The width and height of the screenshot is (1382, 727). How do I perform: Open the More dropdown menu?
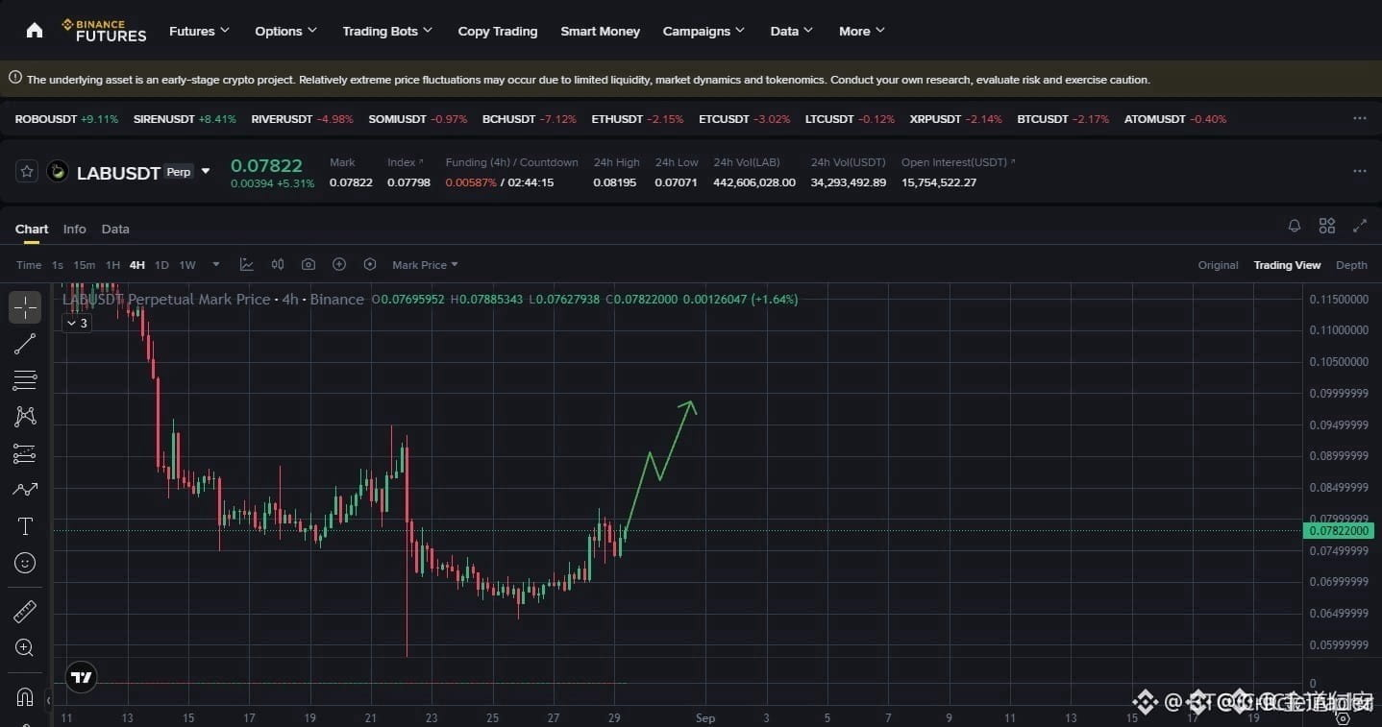(861, 31)
